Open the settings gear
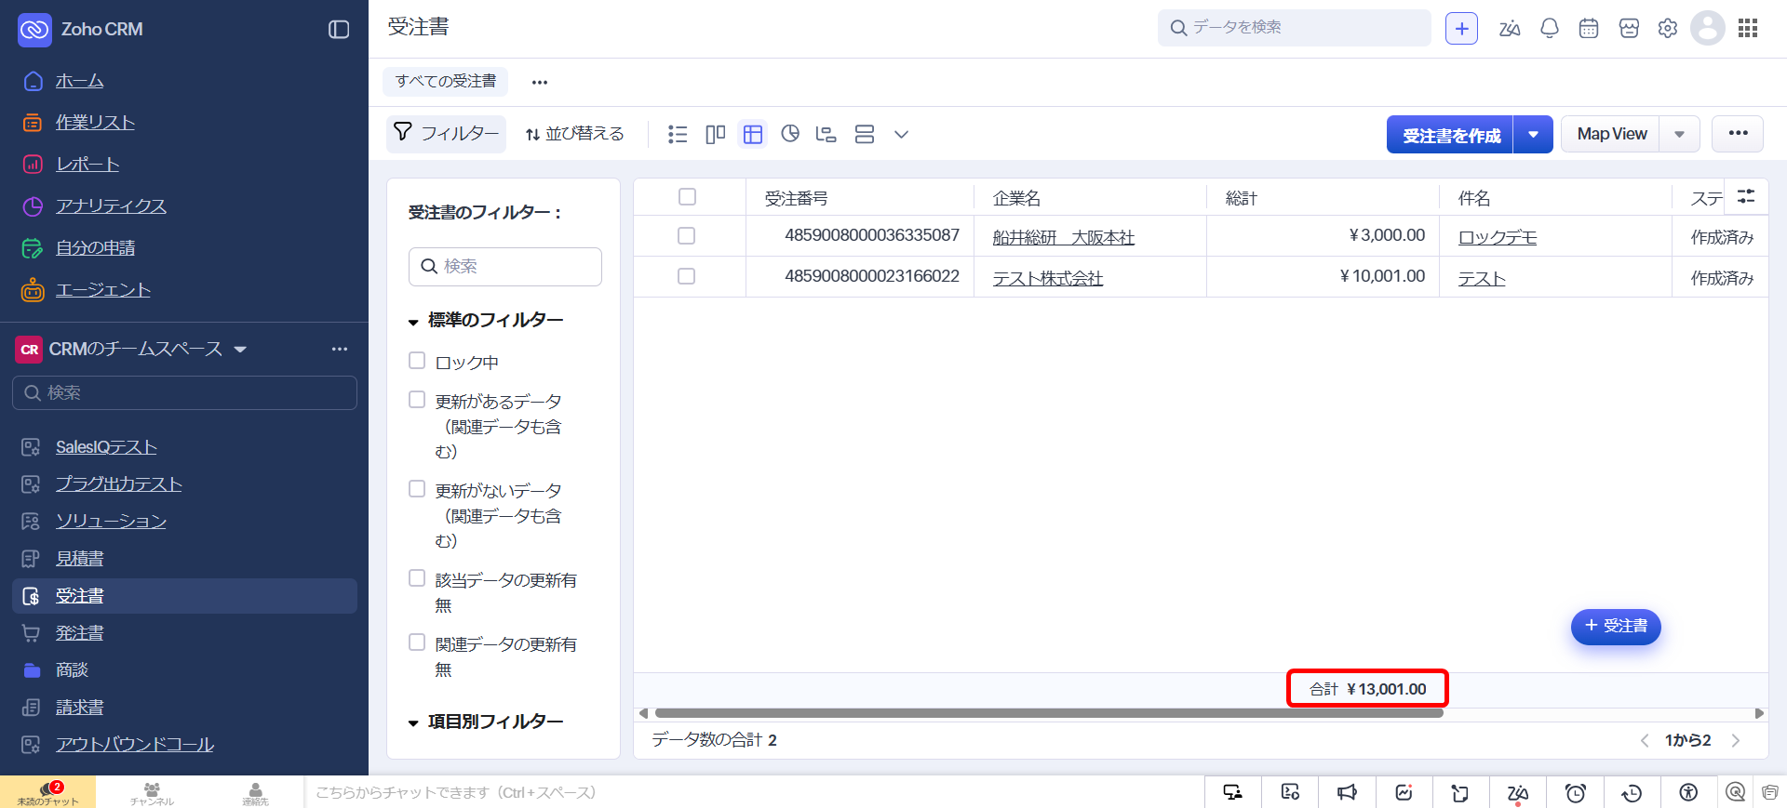1787x808 pixels. 1668,29
